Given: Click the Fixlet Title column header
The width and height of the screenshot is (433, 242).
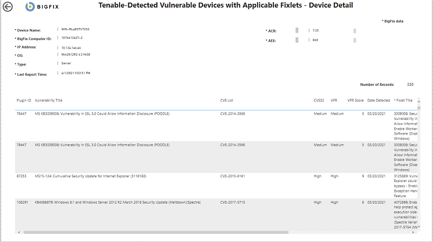Looking at the screenshot, I should pyautogui.click(x=404, y=100).
